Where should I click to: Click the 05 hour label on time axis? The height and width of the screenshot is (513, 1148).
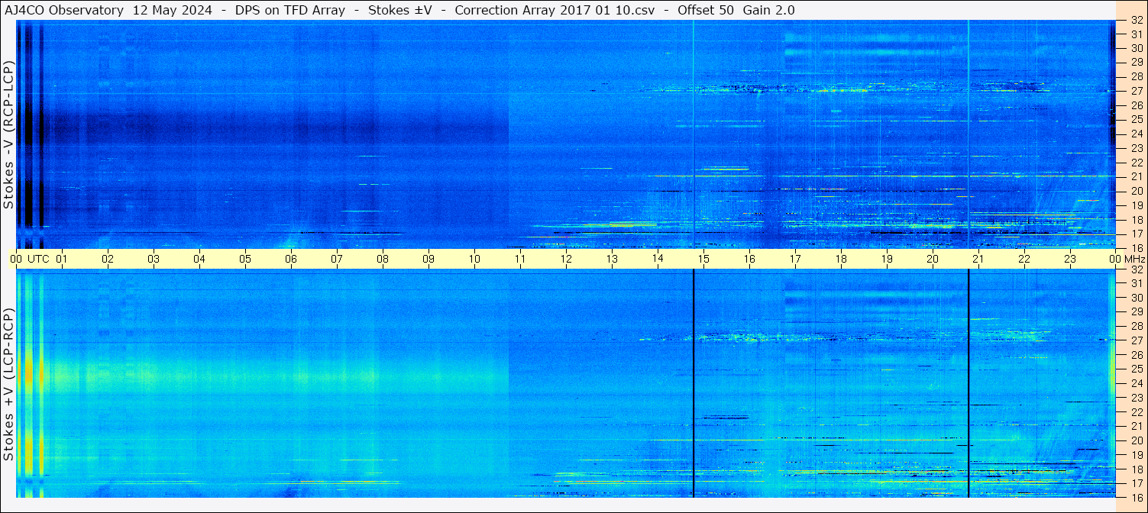tap(245, 259)
